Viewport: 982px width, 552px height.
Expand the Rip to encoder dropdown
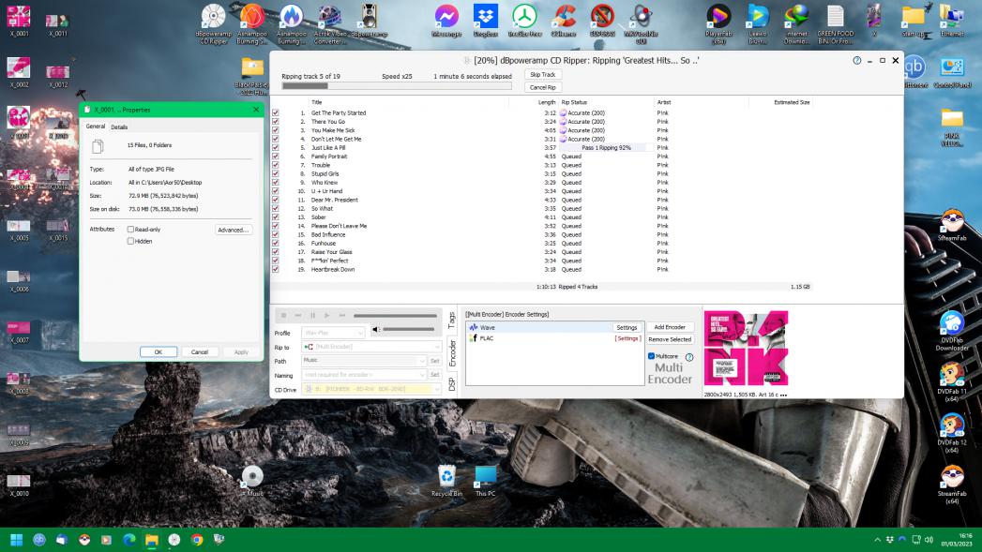pyautogui.click(x=436, y=347)
